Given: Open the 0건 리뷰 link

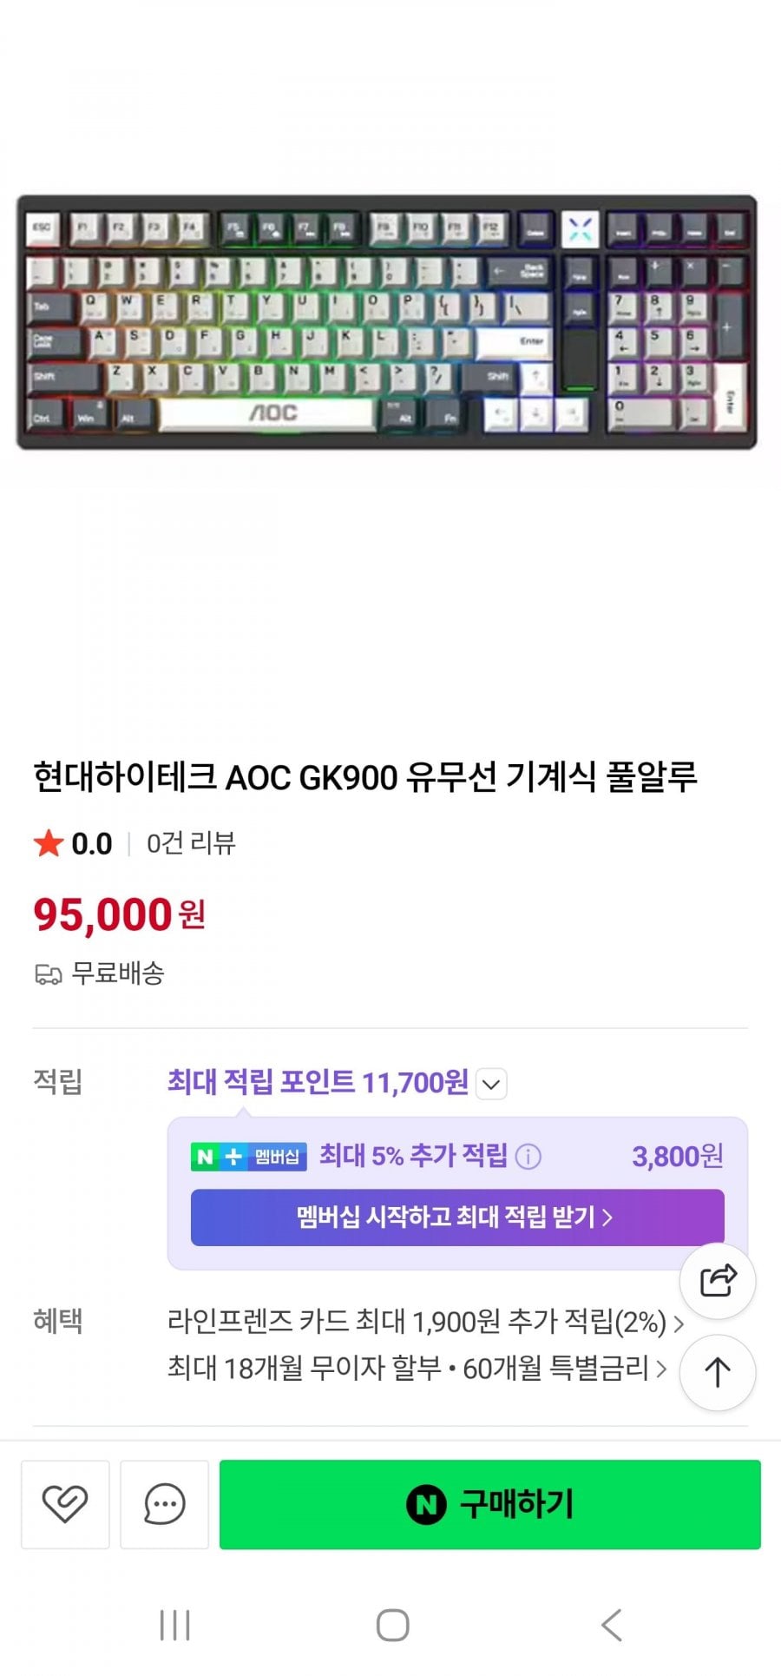Looking at the screenshot, I should tap(191, 843).
